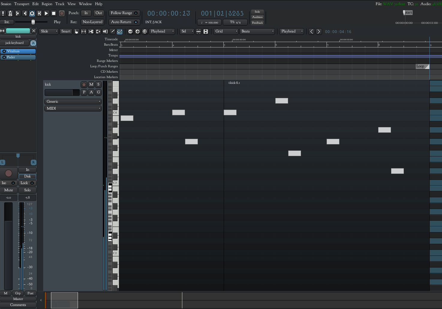Click the MIDI panic exclamation button
The image size is (442, 309).
3,13
